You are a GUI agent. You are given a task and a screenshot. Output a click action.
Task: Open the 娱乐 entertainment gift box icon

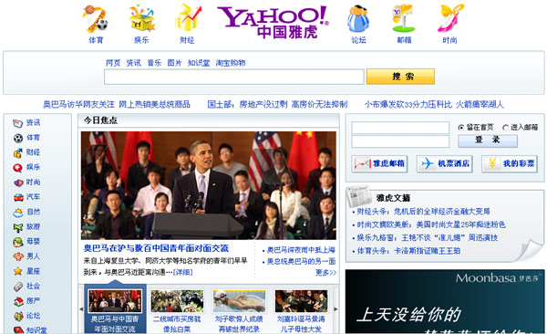point(141,18)
